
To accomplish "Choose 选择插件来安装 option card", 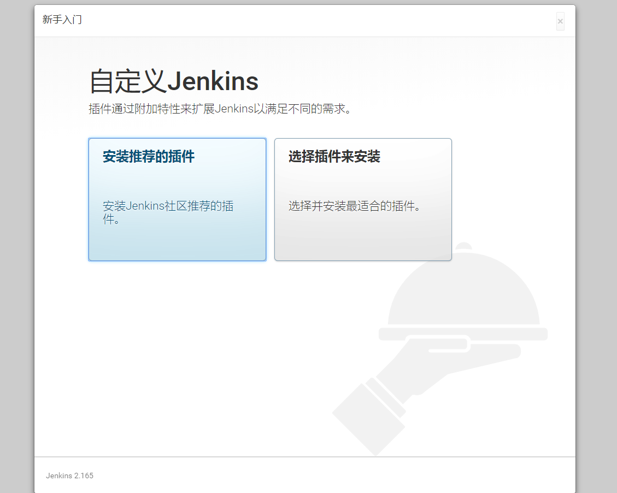I will pos(363,199).
